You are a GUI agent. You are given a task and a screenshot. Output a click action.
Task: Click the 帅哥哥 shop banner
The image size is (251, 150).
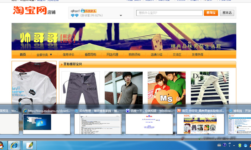pyautogui.click(x=124, y=37)
